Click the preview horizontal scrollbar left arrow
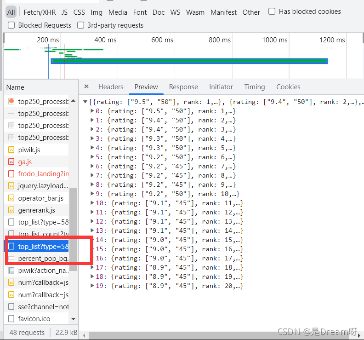The height and width of the screenshot is (340, 364). (x=84, y=335)
